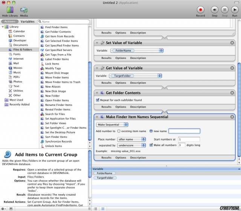Remove the Set Value of Variable action

232,43
